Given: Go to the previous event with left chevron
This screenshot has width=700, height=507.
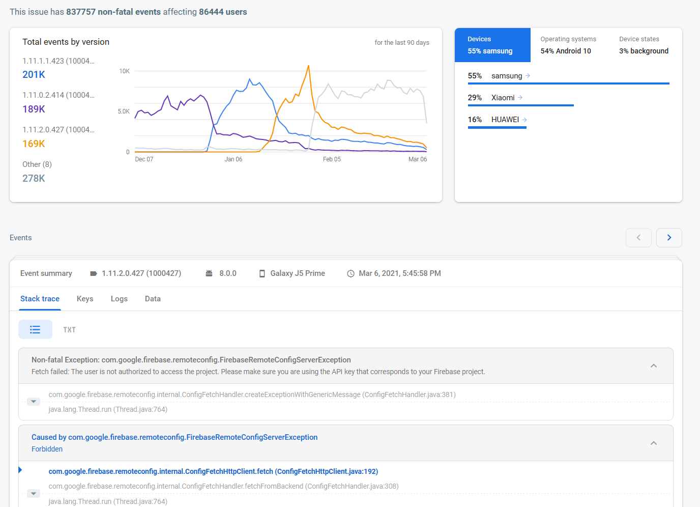Looking at the screenshot, I should tap(638, 238).
